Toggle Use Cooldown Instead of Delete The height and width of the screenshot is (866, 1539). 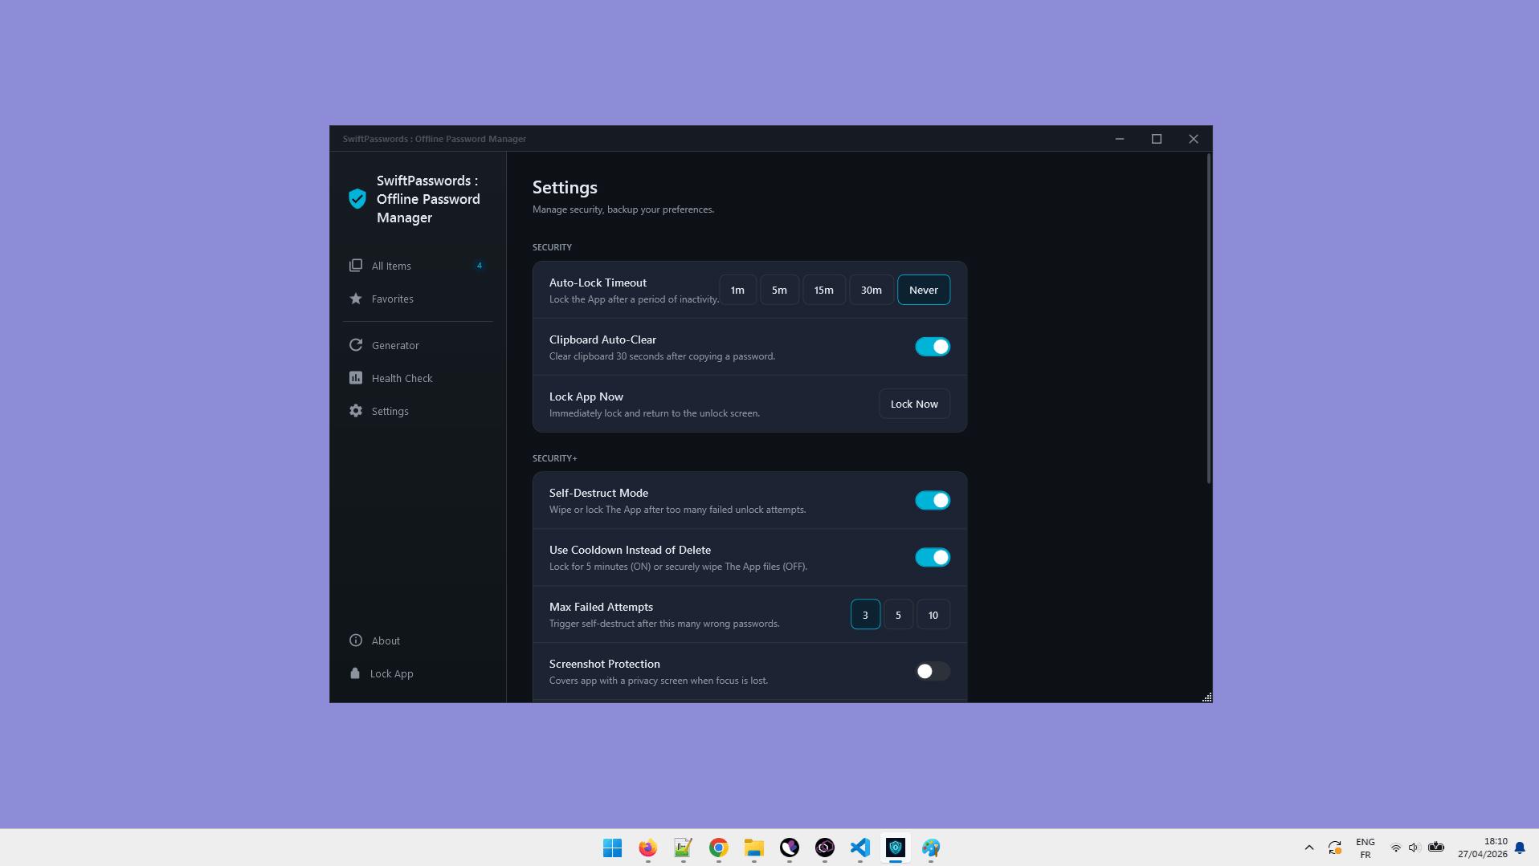(932, 557)
